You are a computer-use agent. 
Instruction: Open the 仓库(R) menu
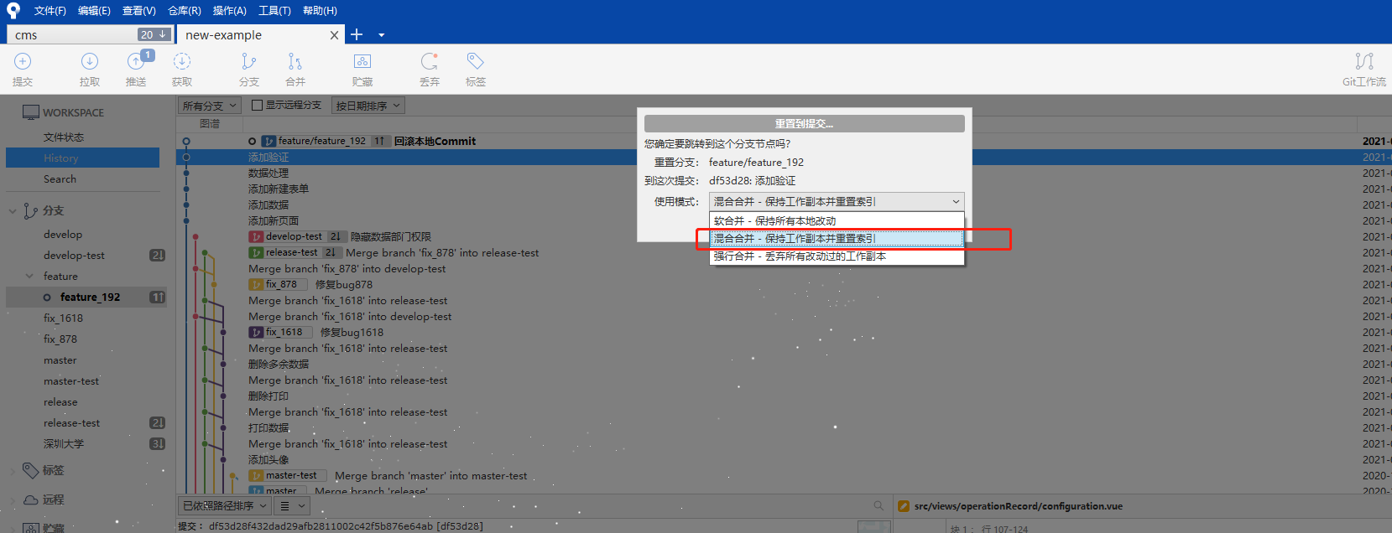[x=184, y=11]
